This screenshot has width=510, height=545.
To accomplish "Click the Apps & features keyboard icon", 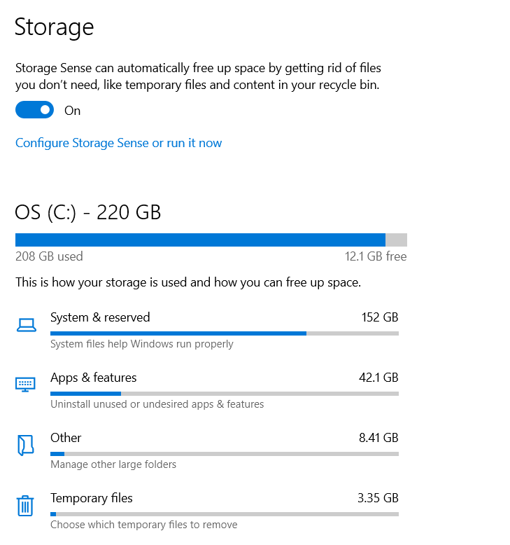I will coord(26,385).
